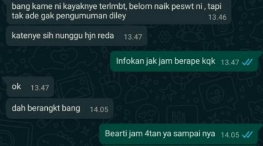263x146 pixels.
Task: Click the 14.05 timestamp beside "dah berangkt bang"
Action: pos(99,110)
